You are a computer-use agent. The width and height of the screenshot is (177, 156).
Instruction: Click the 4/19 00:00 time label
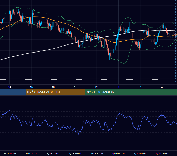118,153
